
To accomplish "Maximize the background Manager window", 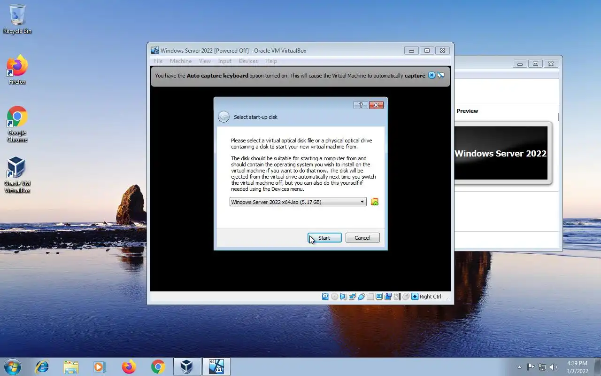I will (535, 64).
